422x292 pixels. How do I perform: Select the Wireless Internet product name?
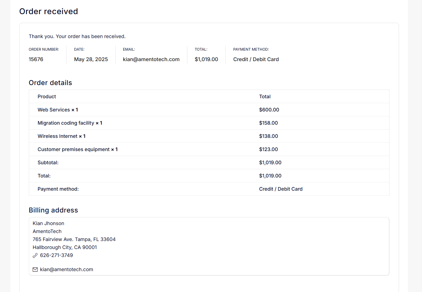57,136
